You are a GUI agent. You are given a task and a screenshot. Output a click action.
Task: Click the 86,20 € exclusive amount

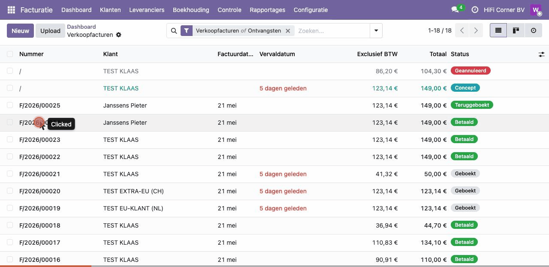[386, 71]
